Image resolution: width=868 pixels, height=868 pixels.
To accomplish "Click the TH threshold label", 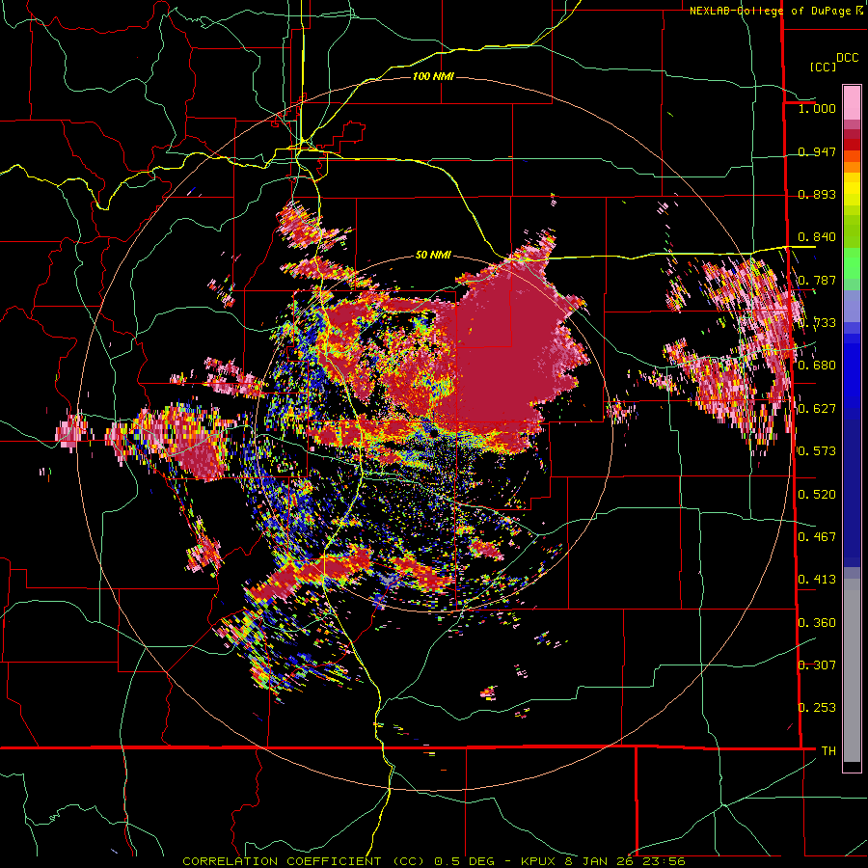I will pyautogui.click(x=828, y=751).
